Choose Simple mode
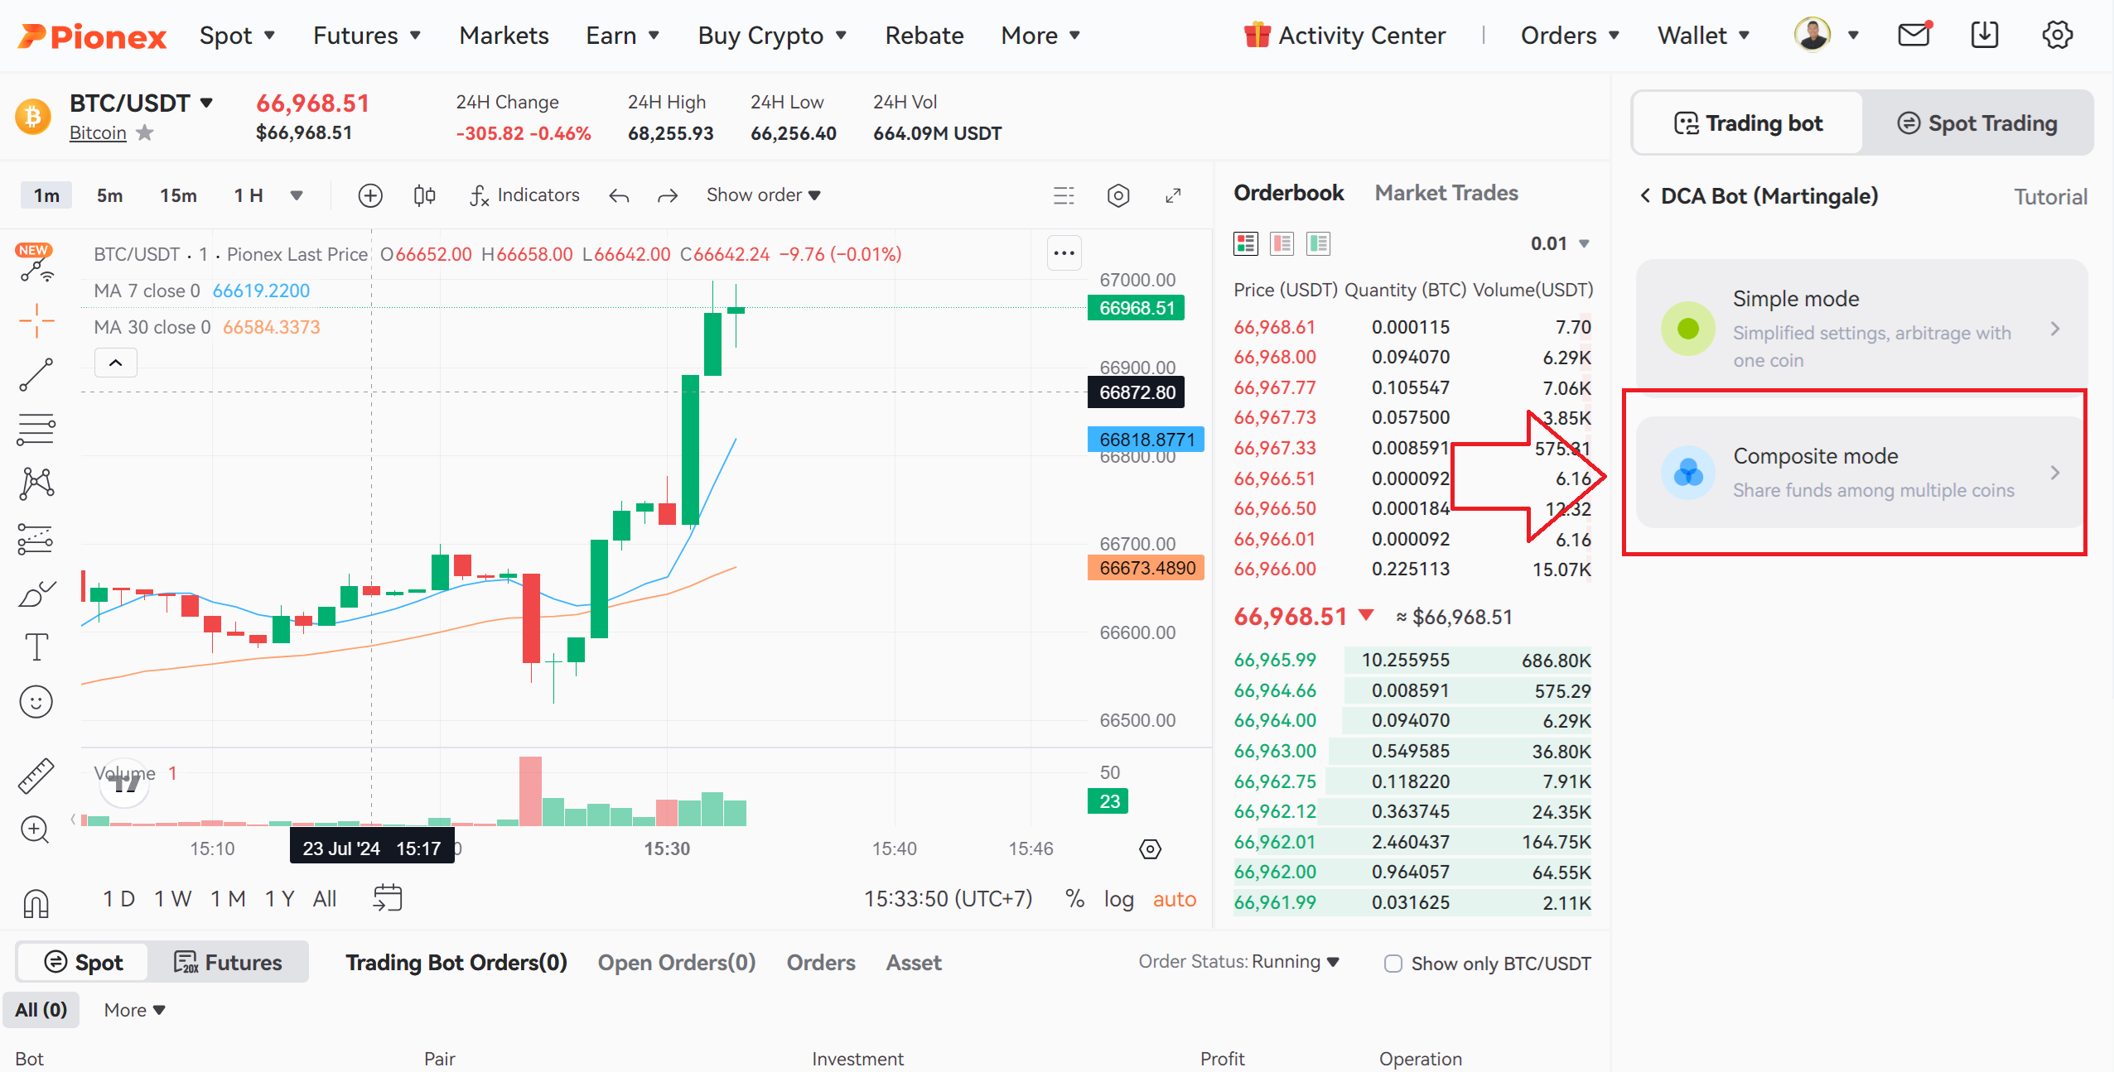2114x1072 pixels. tap(1861, 329)
